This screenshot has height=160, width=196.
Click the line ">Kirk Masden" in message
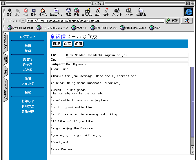pyautogui.click(x=61, y=149)
